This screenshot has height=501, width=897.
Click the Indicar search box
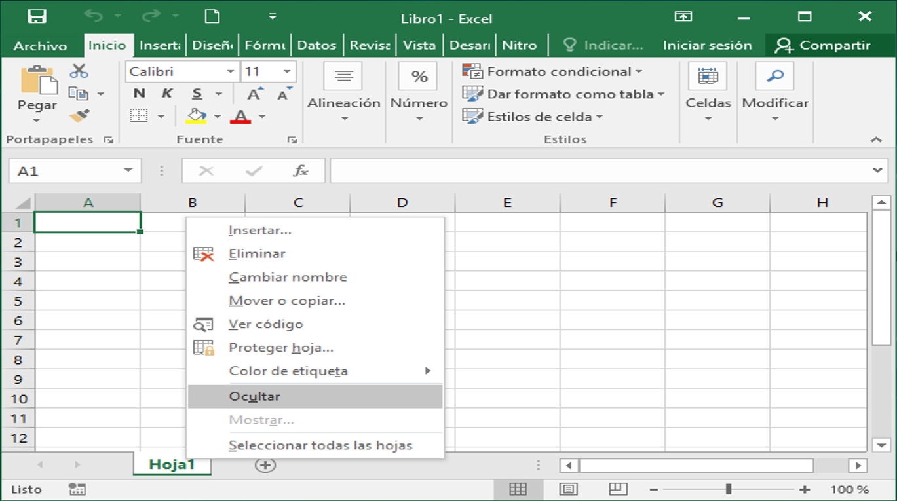tap(603, 45)
